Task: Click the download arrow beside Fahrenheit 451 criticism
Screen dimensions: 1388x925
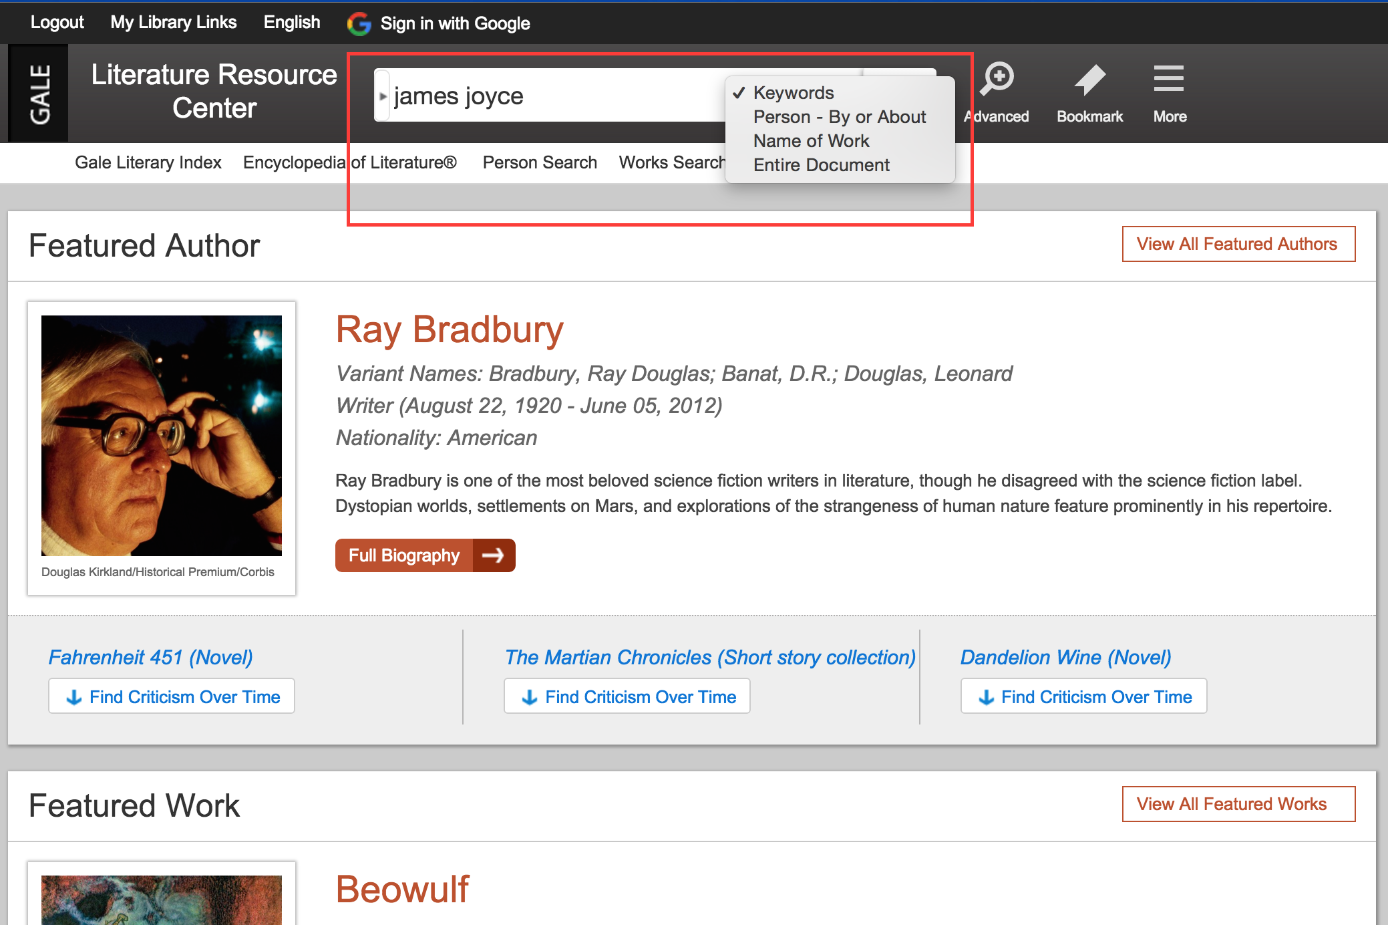Action: (73, 696)
